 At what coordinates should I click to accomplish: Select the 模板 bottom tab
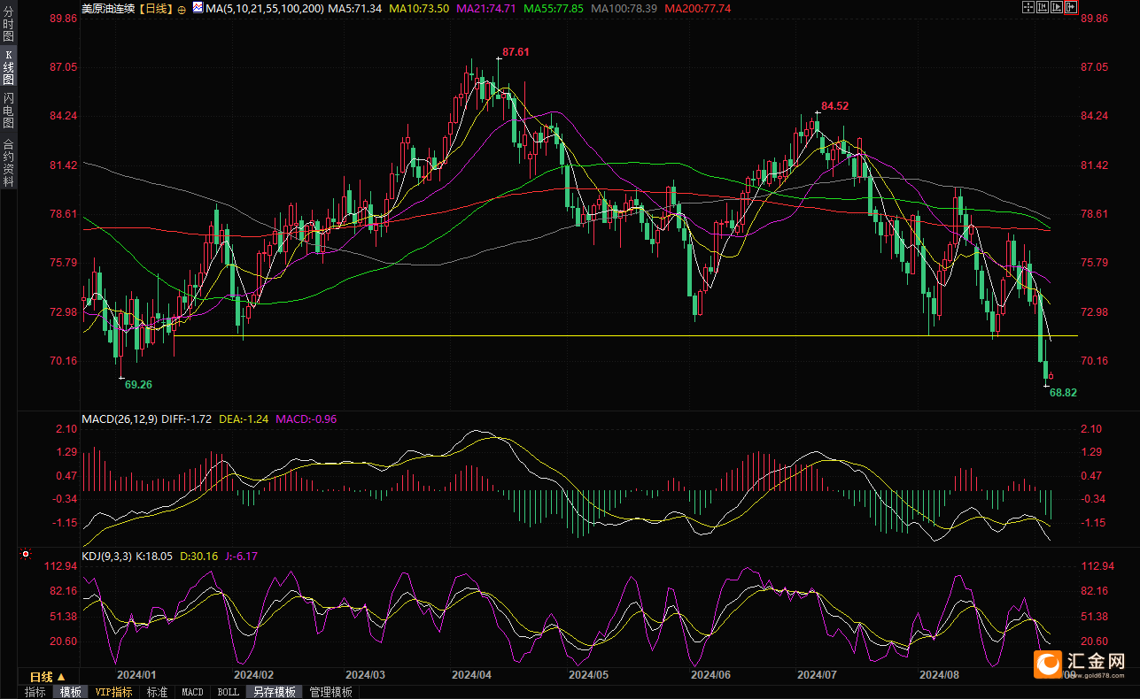(x=70, y=692)
